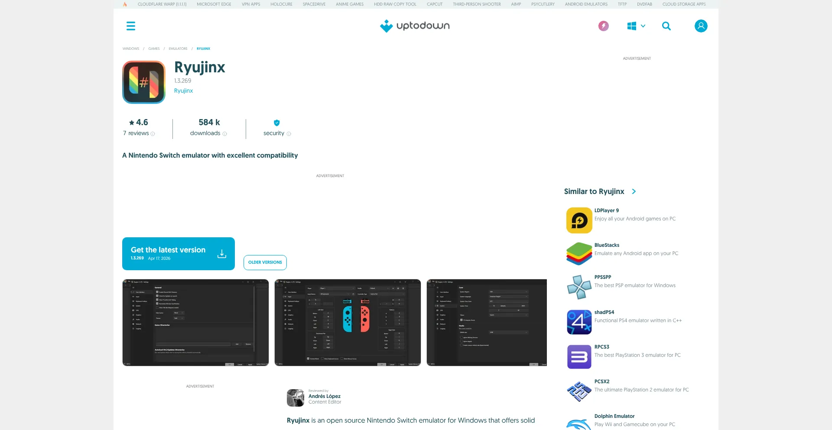Select Ryujinx breadcrumb
The image size is (832, 430).
point(203,48)
